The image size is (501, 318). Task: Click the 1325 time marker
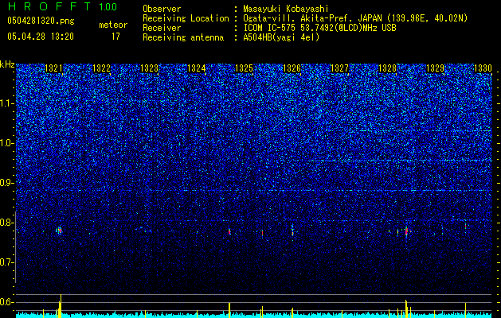[x=244, y=68]
